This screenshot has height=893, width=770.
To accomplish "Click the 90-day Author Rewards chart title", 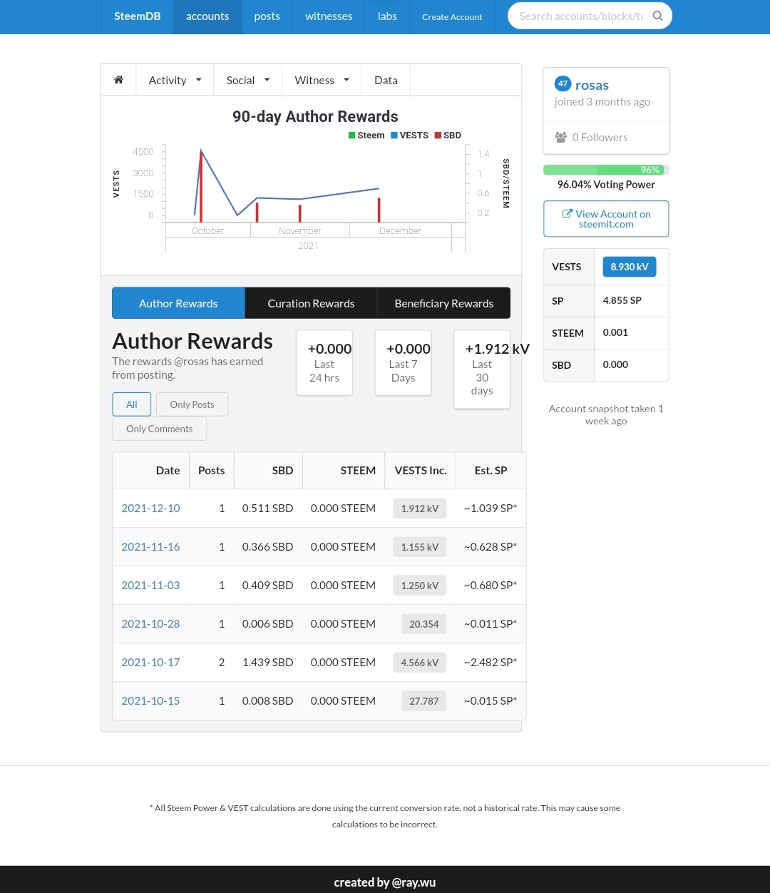I will [x=315, y=116].
